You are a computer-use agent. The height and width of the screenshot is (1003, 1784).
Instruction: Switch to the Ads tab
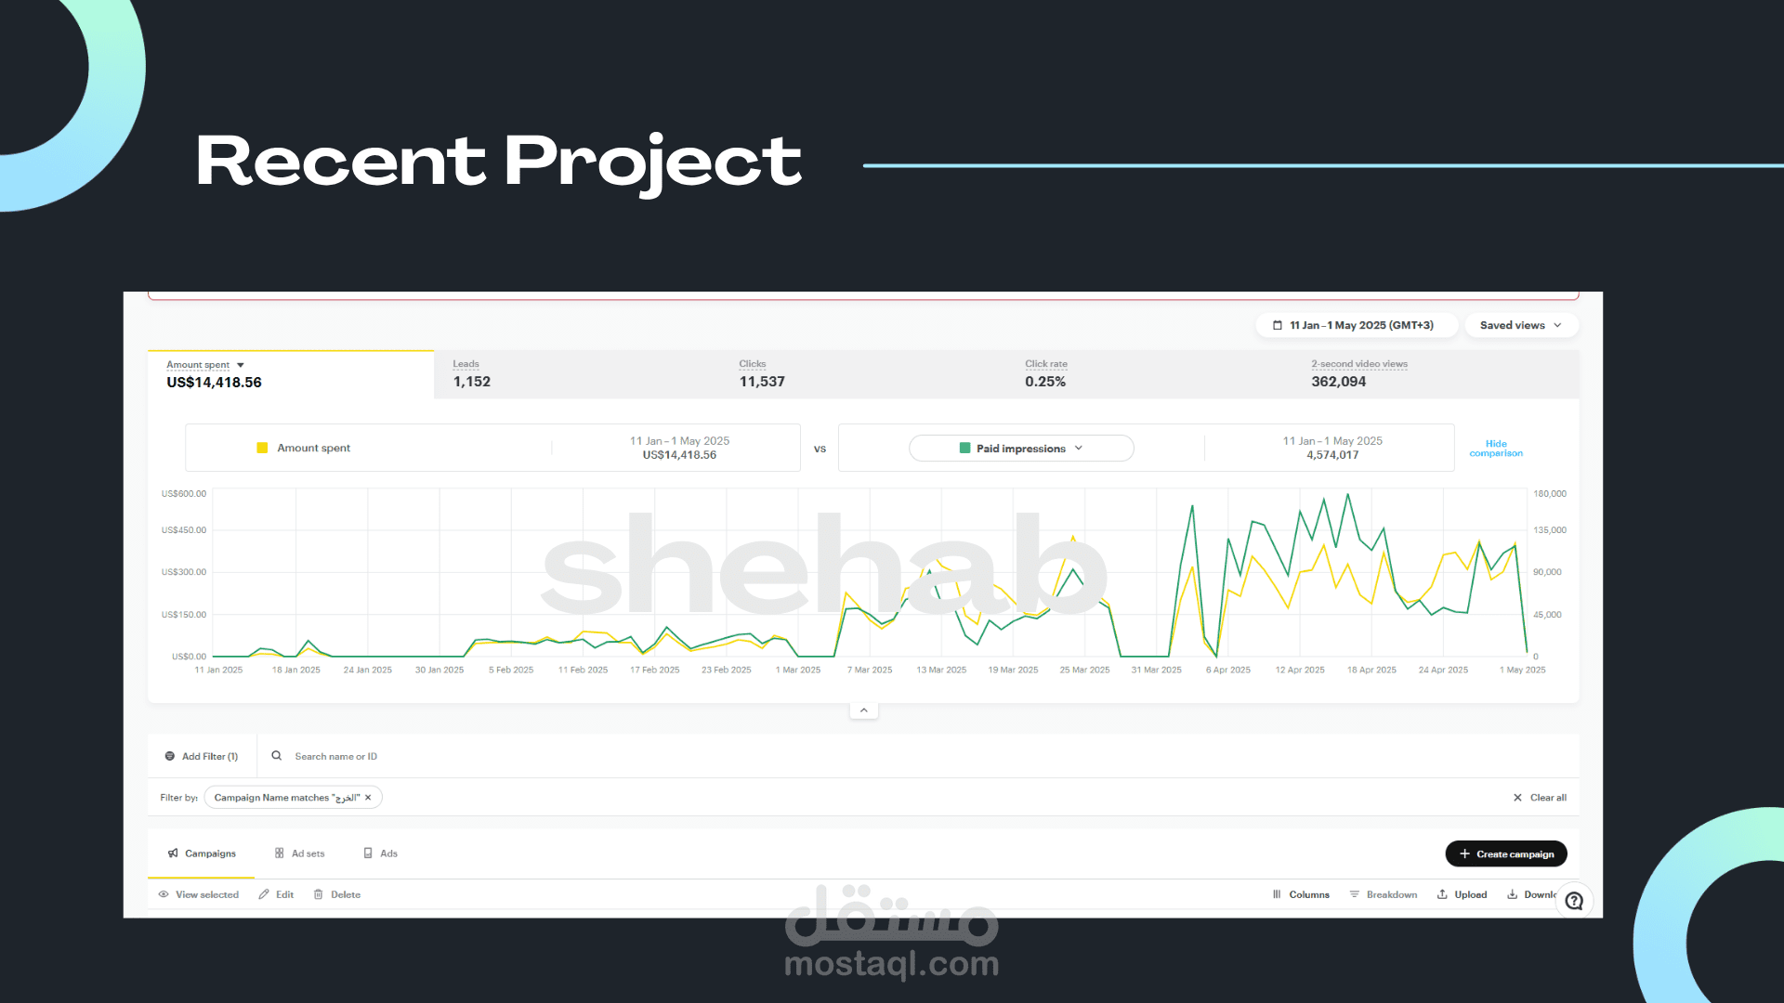click(x=380, y=853)
